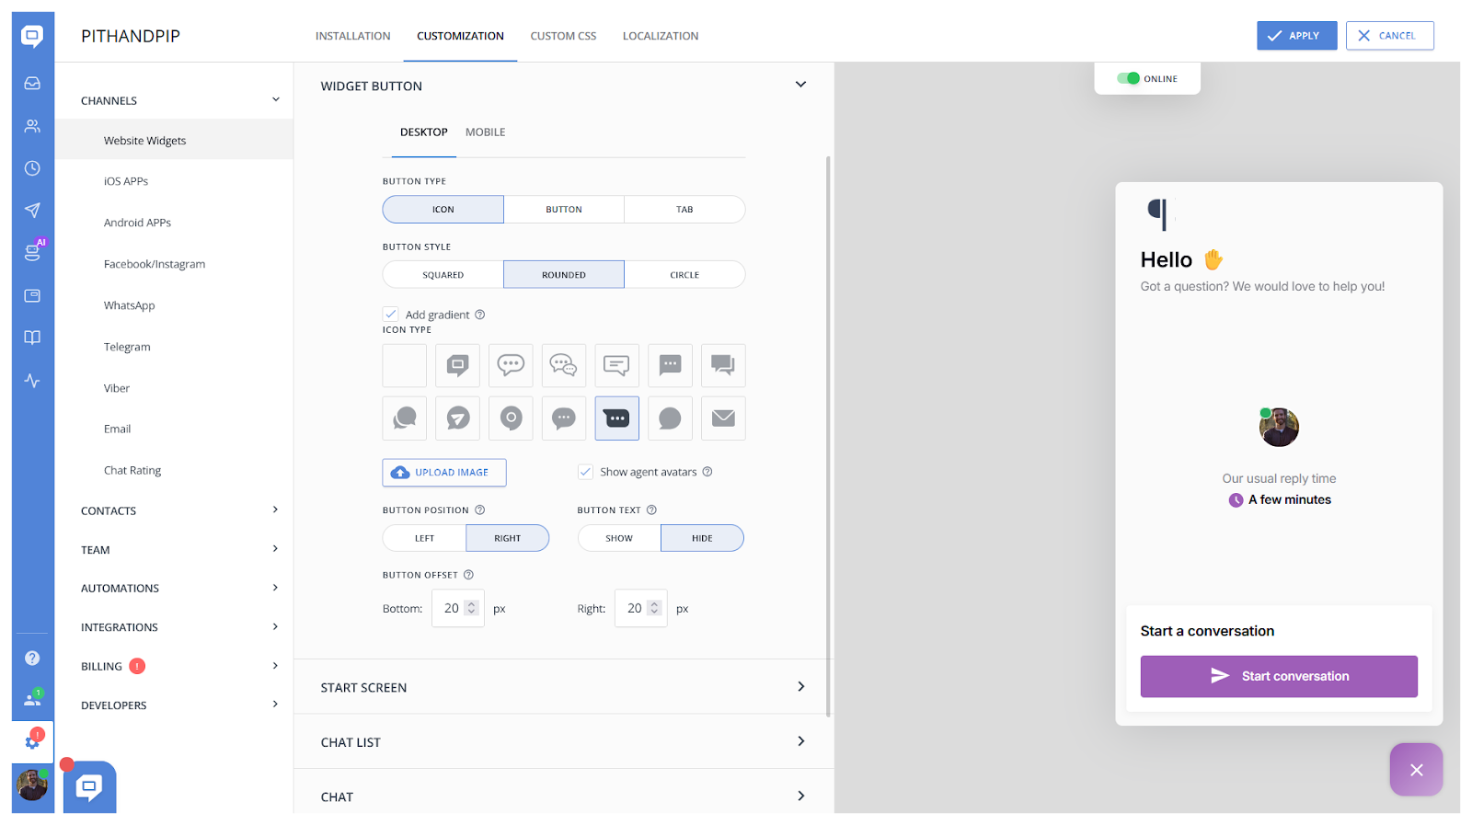This screenshot has height=825, width=1472.
Task: Select the Circle button style
Action: [x=684, y=275]
